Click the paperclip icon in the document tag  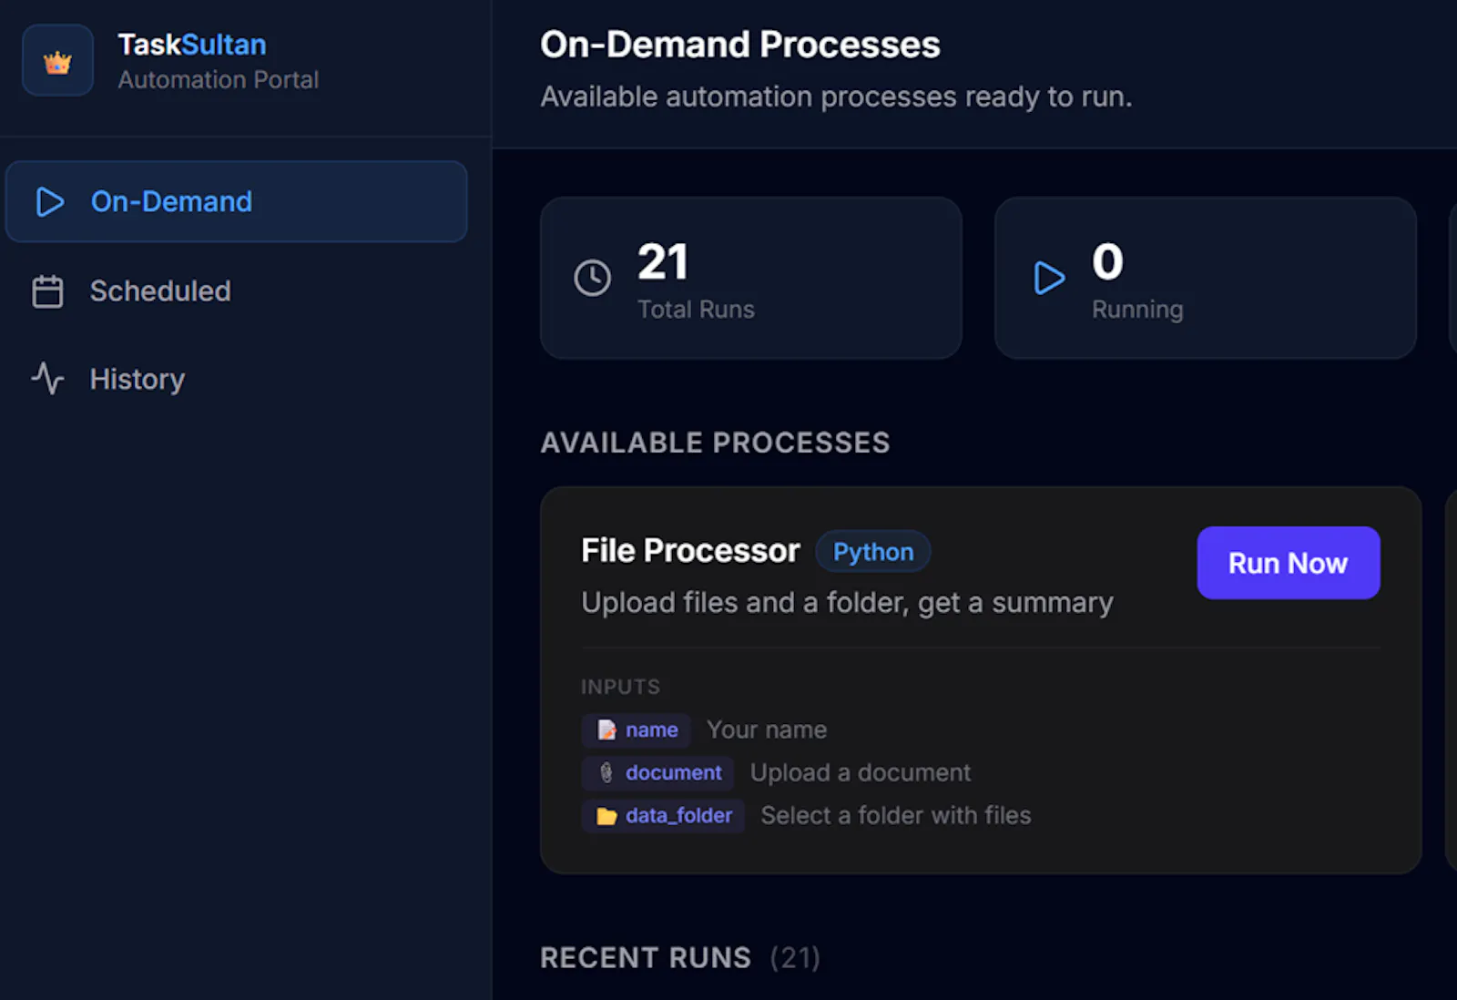coord(606,773)
